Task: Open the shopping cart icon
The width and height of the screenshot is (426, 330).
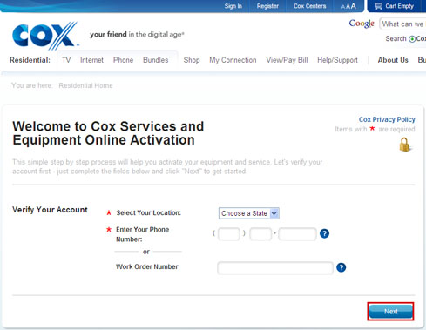Action: click(x=378, y=6)
